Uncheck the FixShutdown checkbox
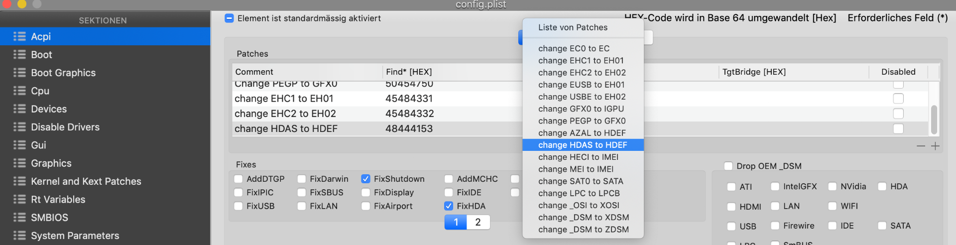This screenshot has width=956, height=245. 366,179
